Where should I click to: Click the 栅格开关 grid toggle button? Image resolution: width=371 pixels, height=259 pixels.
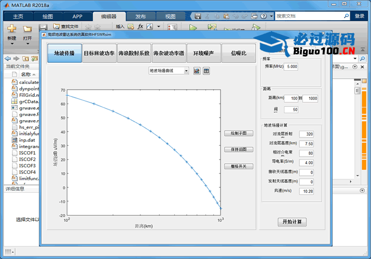[x=239, y=166]
